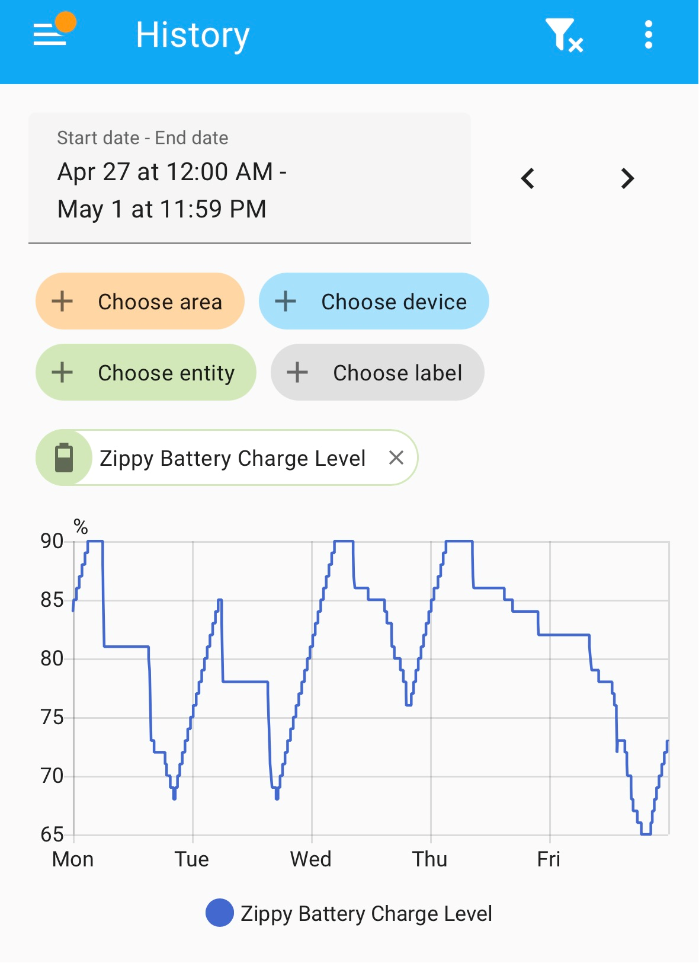This screenshot has height=963, width=699.
Task: Click plus icon on Choose label
Action: click(297, 372)
